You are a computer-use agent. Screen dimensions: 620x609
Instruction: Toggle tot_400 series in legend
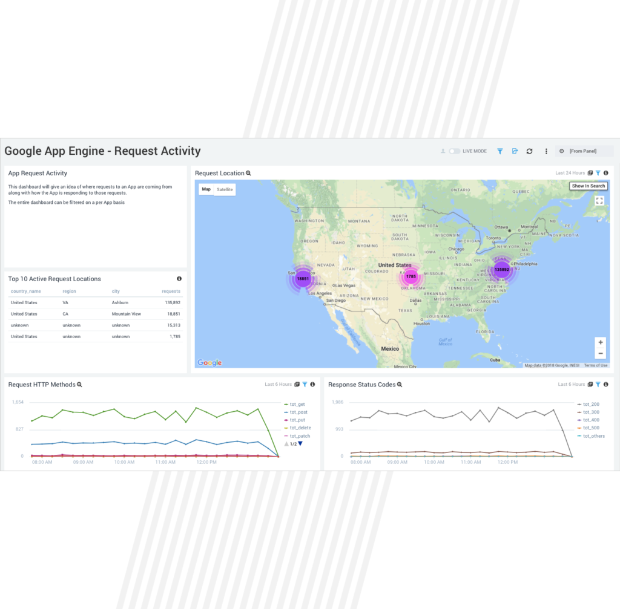point(589,420)
